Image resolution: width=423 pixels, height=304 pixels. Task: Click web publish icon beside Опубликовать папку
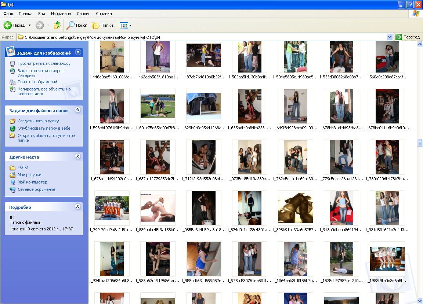click(12, 128)
